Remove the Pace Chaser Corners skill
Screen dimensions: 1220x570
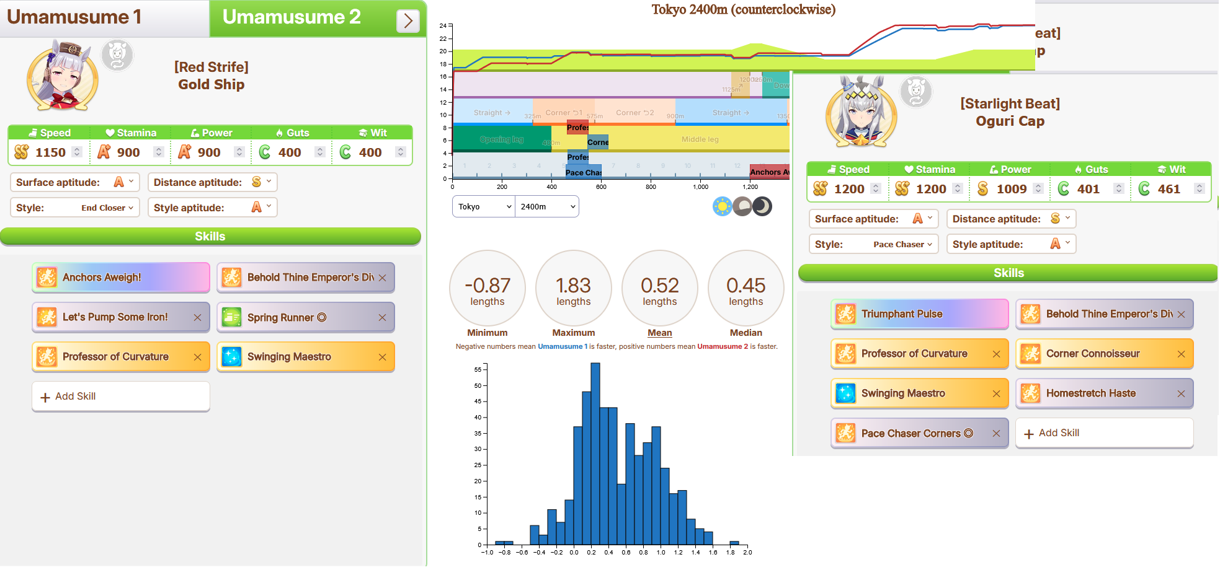[x=996, y=433]
